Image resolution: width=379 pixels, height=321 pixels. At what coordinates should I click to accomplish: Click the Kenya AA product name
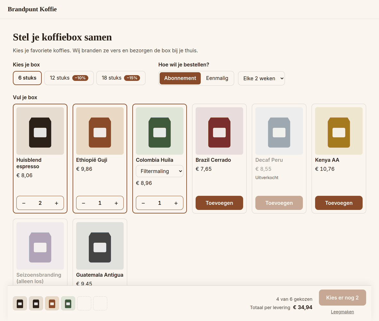tap(327, 160)
